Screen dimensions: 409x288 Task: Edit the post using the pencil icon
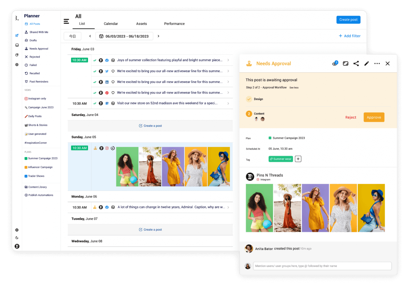click(x=366, y=63)
